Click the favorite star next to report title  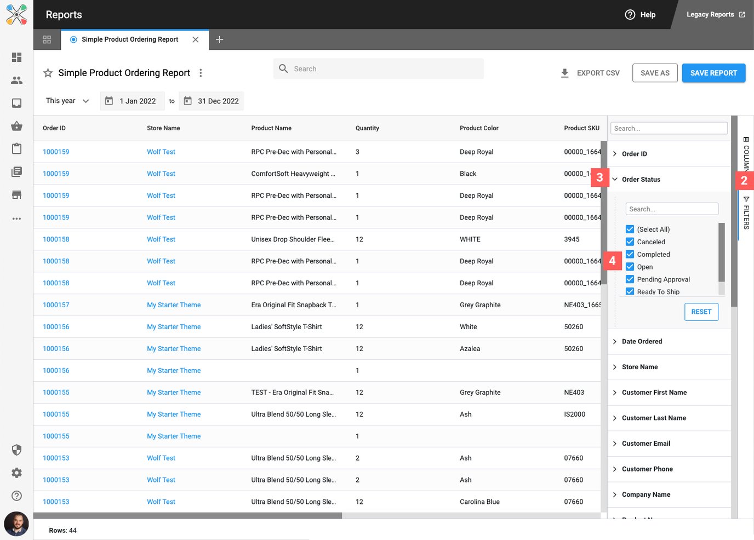point(48,73)
